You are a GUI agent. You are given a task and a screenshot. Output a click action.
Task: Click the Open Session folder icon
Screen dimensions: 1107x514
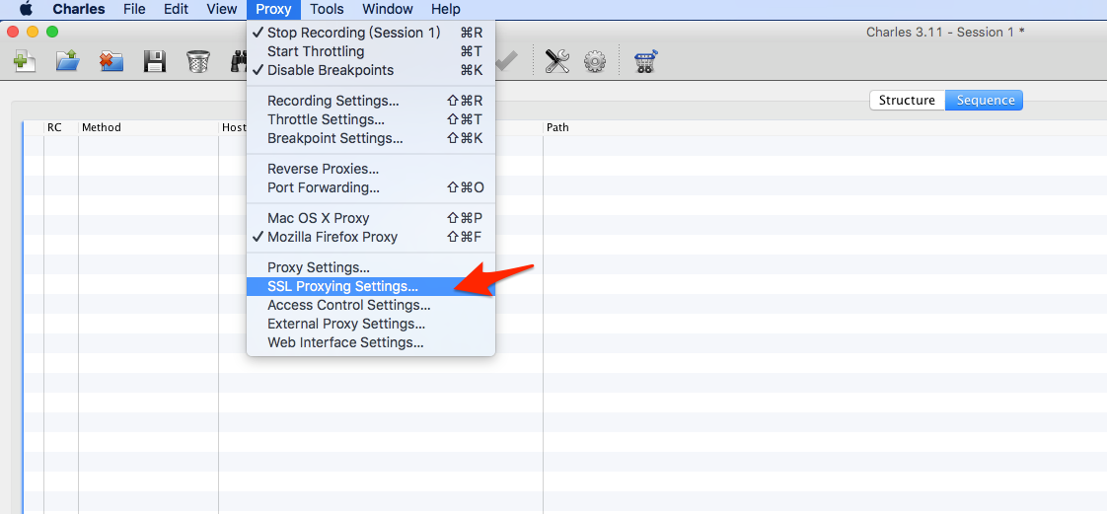[68, 61]
